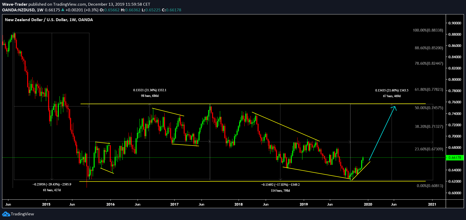Click the 0.80000 price scale label
The image size is (466, 220).
tap(455, 80)
